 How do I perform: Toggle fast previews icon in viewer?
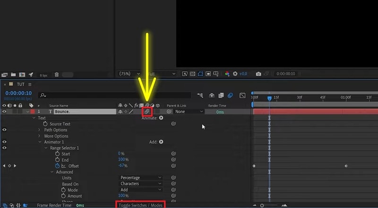[185, 74]
